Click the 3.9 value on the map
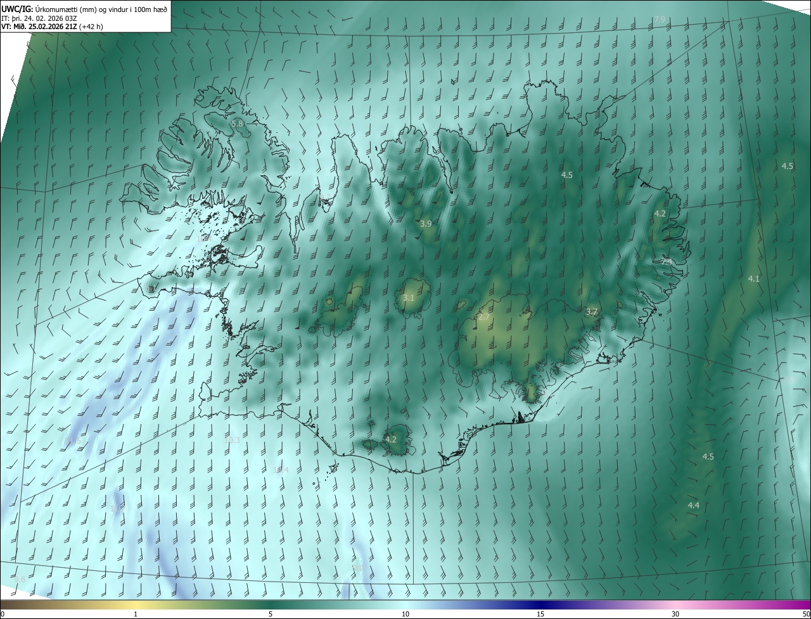 click(x=426, y=223)
